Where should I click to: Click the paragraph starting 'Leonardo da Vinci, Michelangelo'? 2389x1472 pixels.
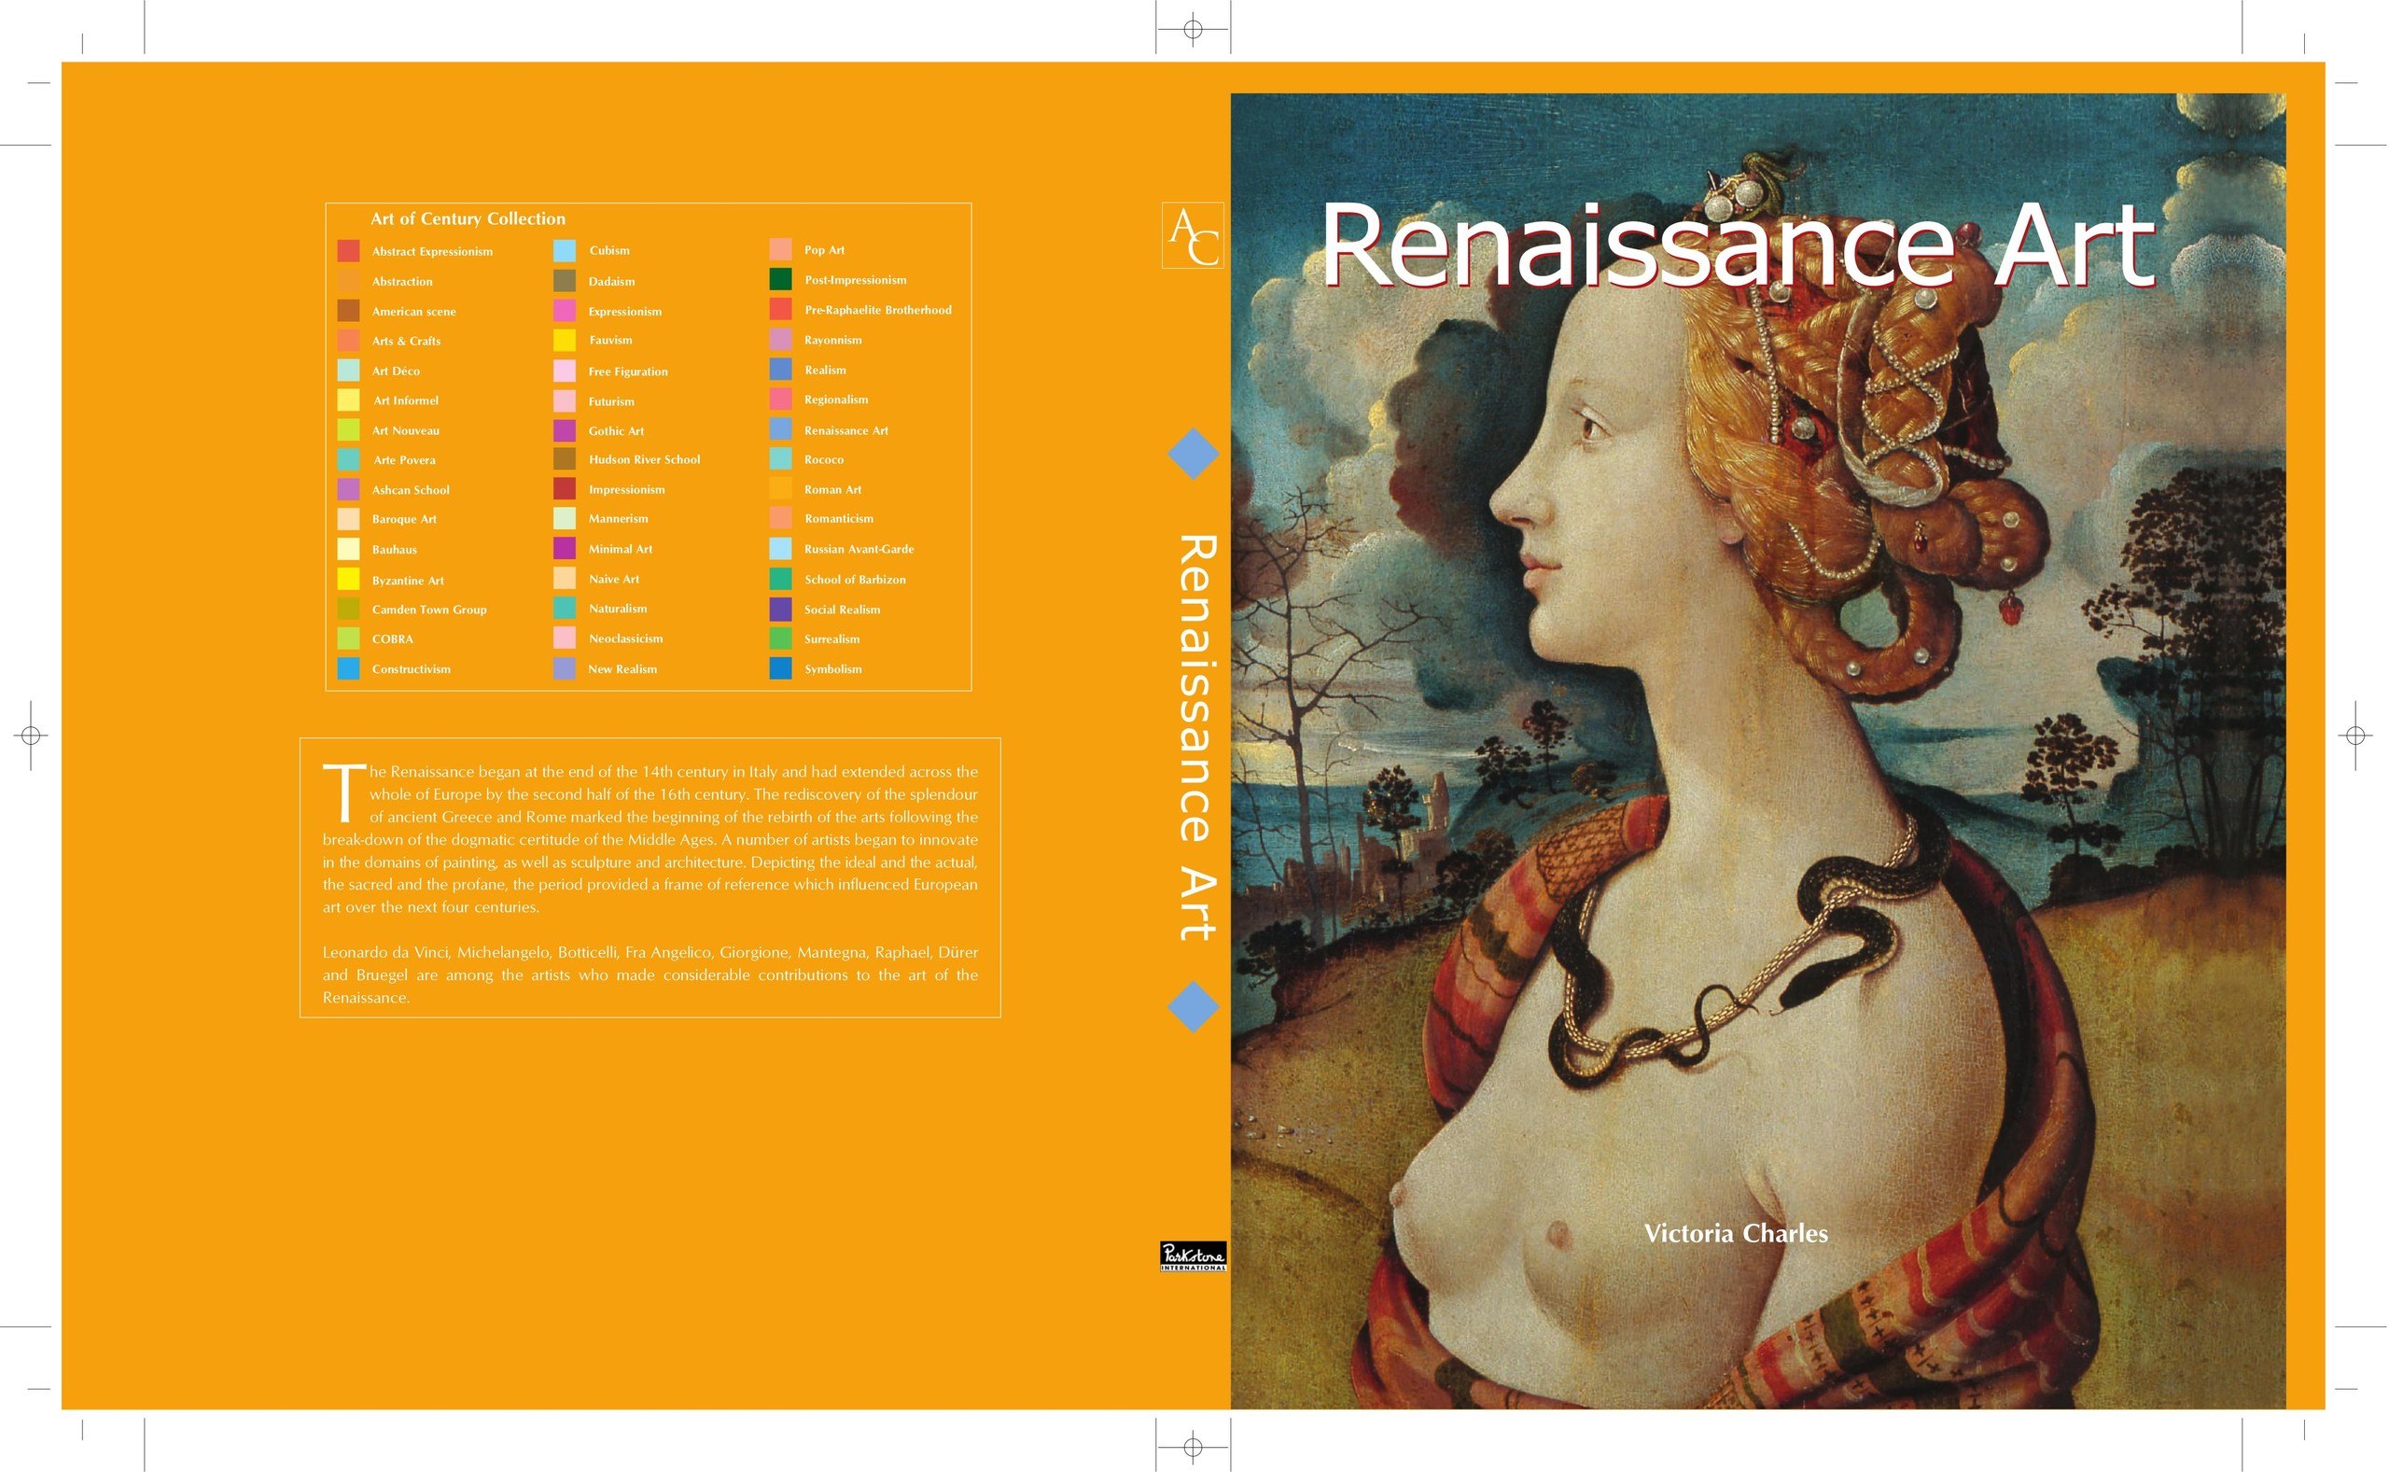pos(650,974)
